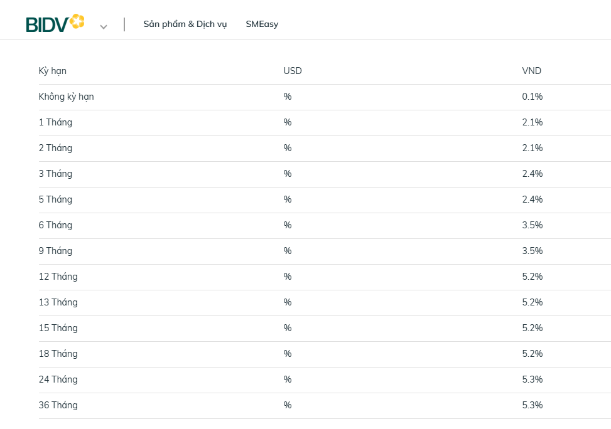The image size is (611, 429).
Task: Click USD rate cell for 2 Tháng
Action: (288, 148)
